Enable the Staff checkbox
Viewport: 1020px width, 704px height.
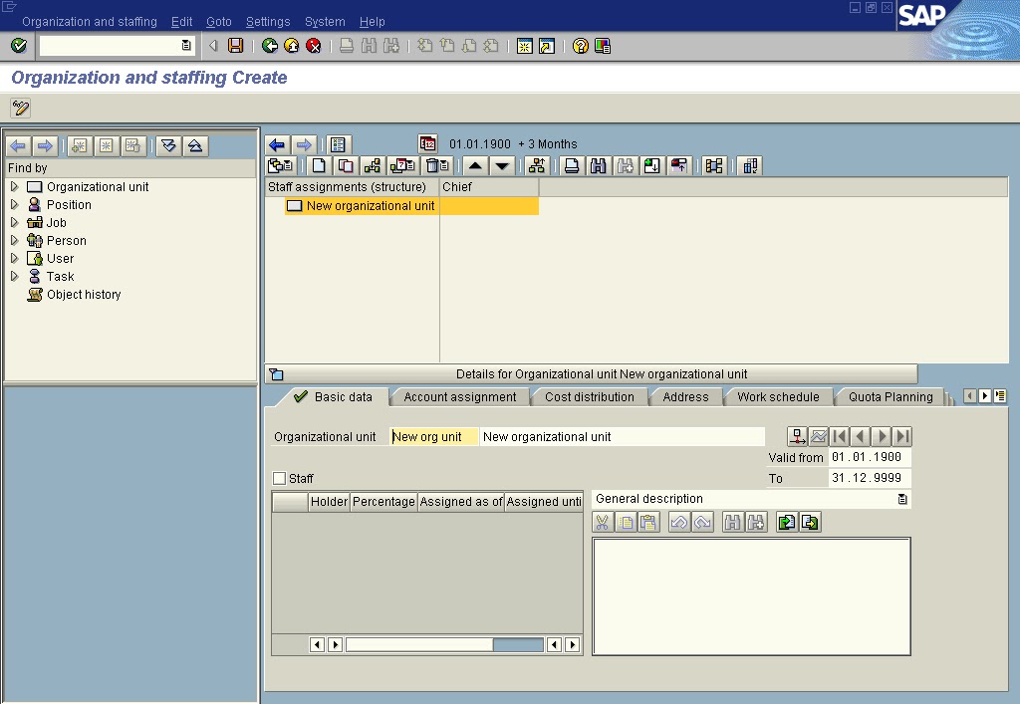[x=280, y=478]
